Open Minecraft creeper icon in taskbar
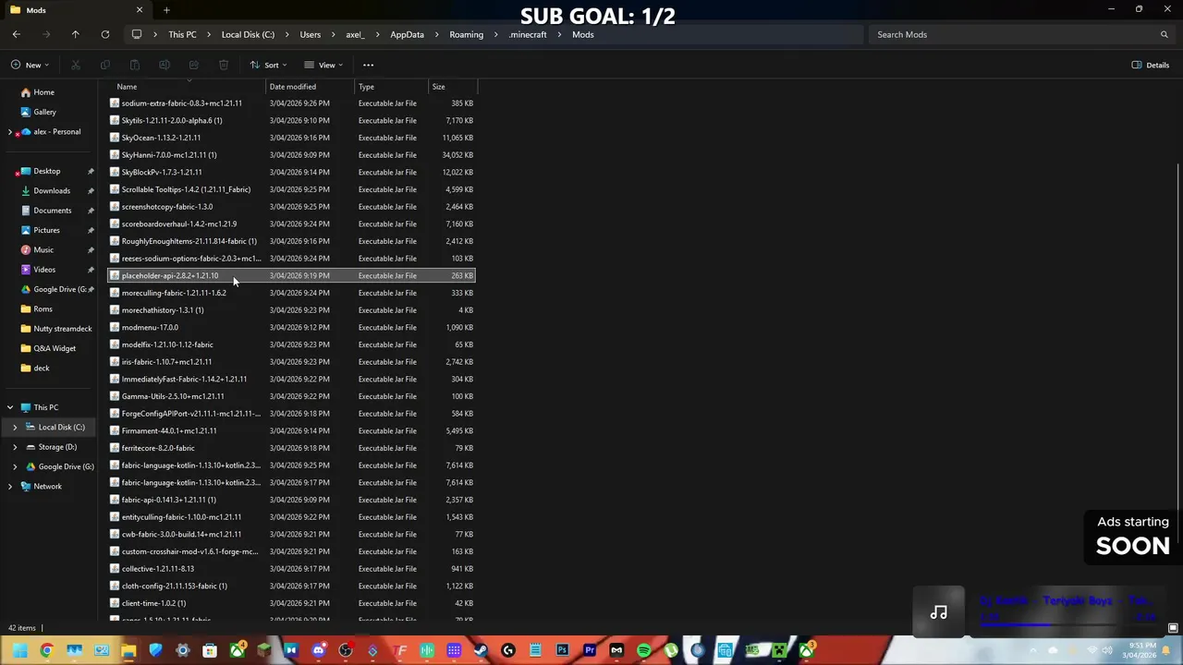The height and width of the screenshot is (665, 1183). 780,651
